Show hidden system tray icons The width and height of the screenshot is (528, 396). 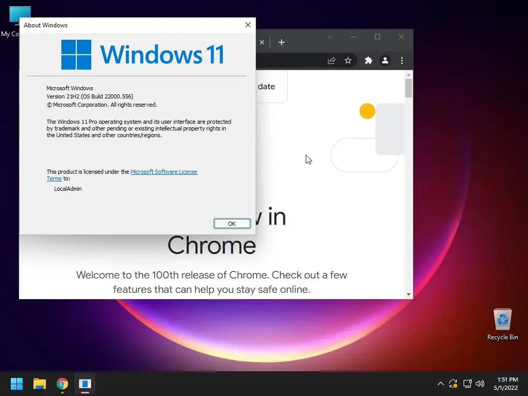click(440, 384)
